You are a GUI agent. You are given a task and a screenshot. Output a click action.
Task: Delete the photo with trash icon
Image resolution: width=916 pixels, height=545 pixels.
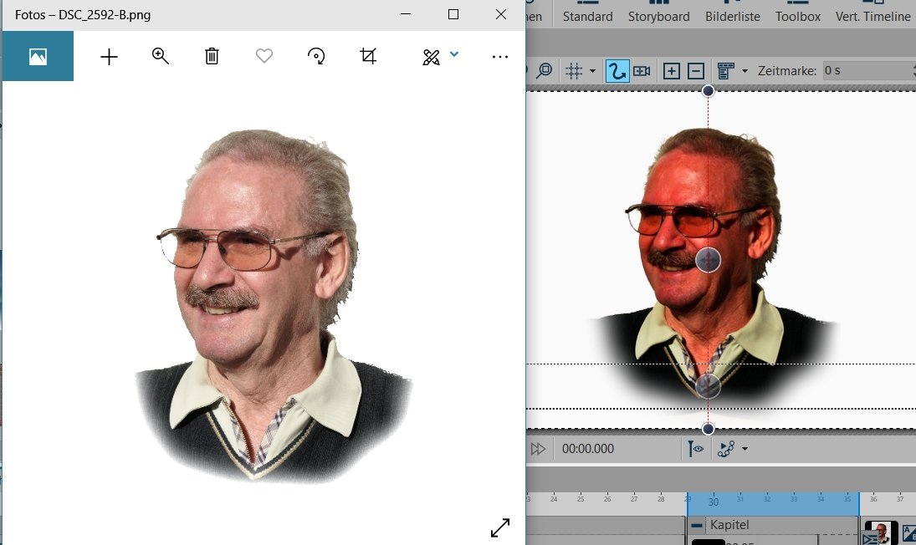click(212, 56)
